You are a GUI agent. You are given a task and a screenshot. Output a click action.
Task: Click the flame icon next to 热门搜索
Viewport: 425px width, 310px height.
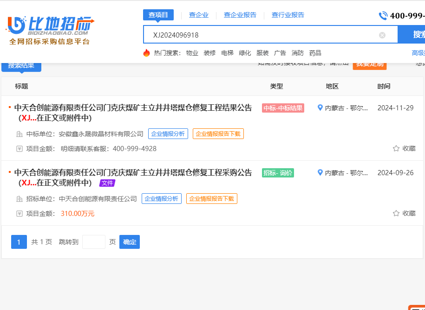(147, 53)
